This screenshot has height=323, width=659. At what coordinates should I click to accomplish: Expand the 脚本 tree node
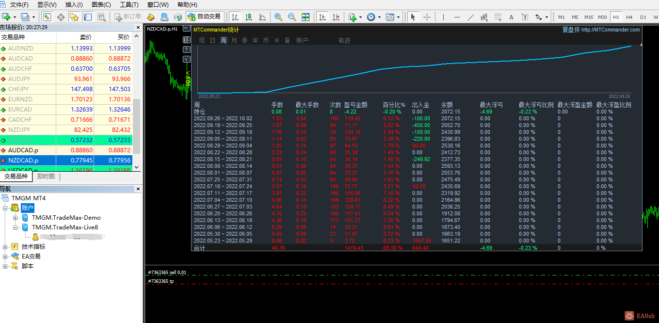point(5,266)
